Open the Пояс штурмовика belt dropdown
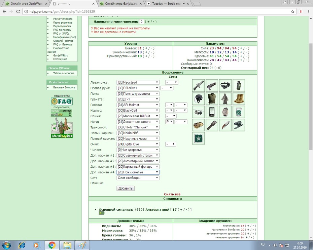 pyautogui.click(x=138, y=93)
